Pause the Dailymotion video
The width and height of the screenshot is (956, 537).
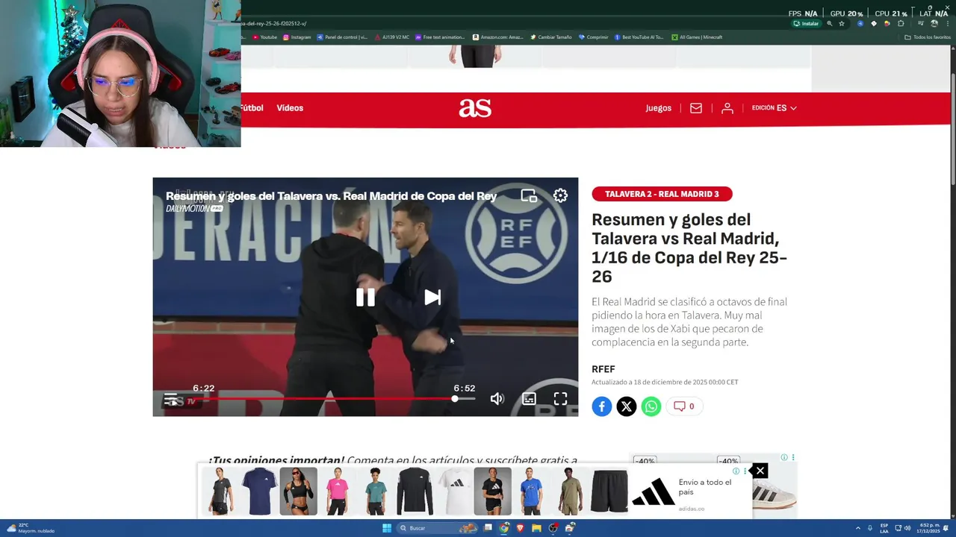pos(365,297)
